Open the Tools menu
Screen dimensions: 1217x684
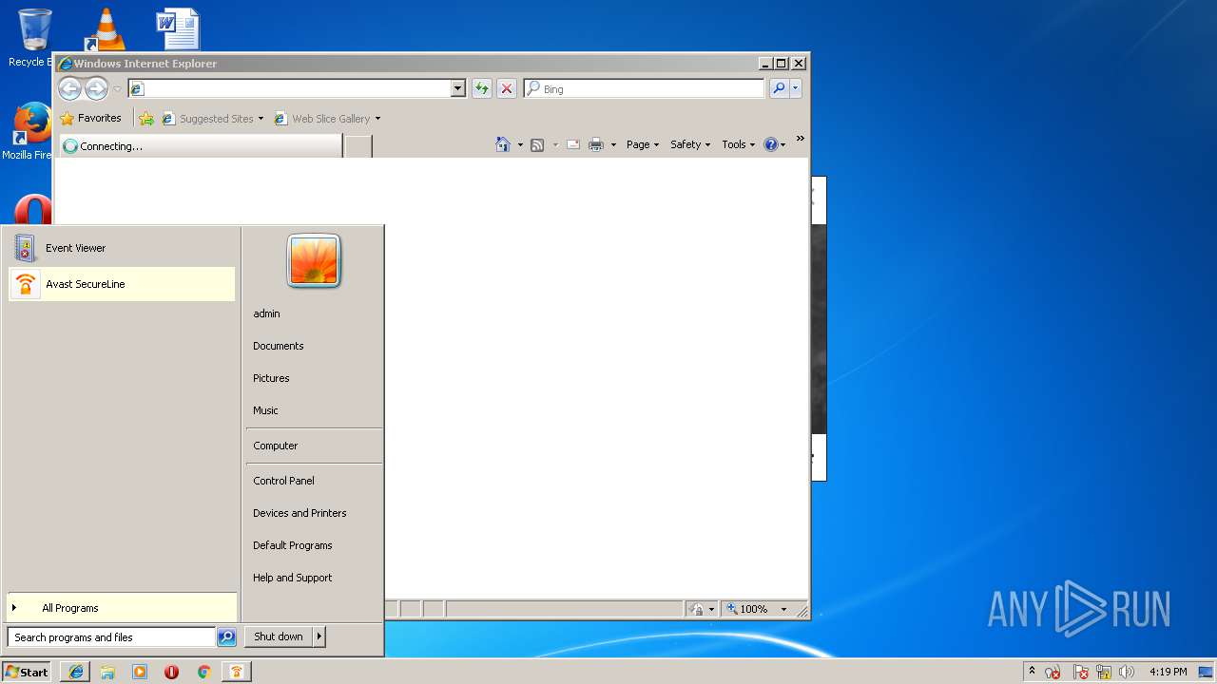tap(738, 144)
